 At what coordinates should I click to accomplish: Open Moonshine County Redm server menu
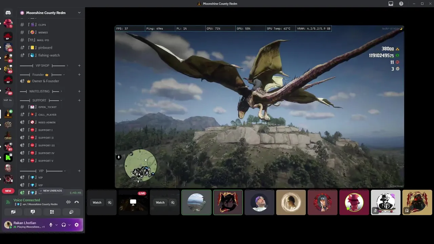pos(51,13)
